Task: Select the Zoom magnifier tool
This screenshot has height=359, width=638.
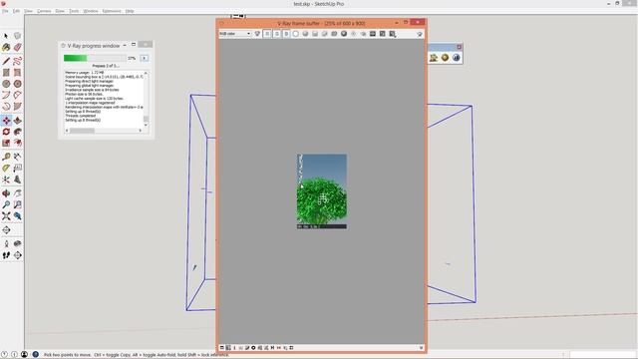Action: 6,204
